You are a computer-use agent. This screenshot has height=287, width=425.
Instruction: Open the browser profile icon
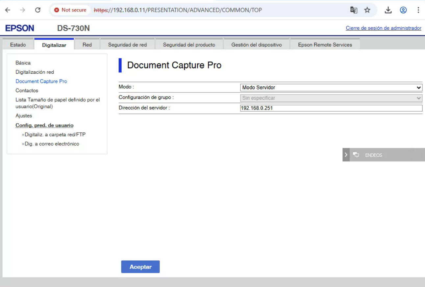point(403,10)
